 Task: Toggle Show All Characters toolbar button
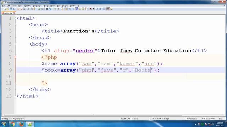pos(73,9)
